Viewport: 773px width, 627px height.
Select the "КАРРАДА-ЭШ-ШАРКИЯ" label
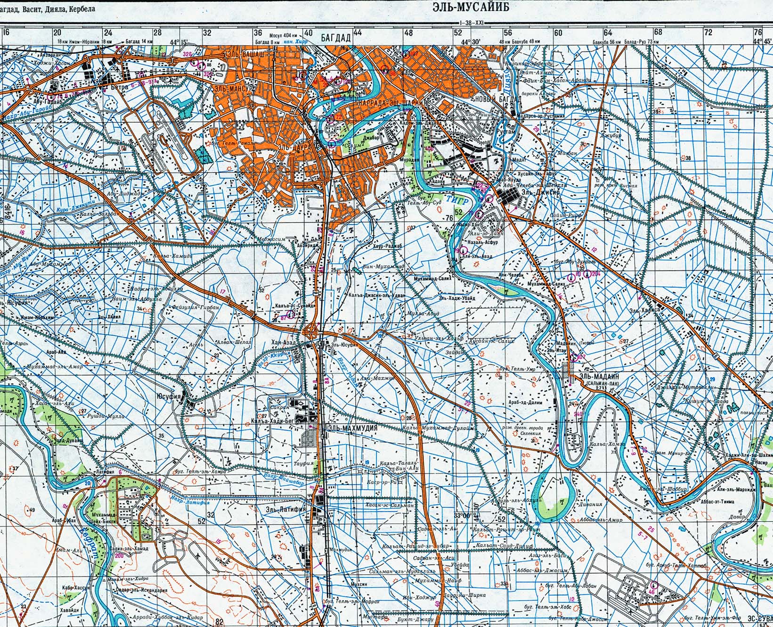[x=392, y=102]
